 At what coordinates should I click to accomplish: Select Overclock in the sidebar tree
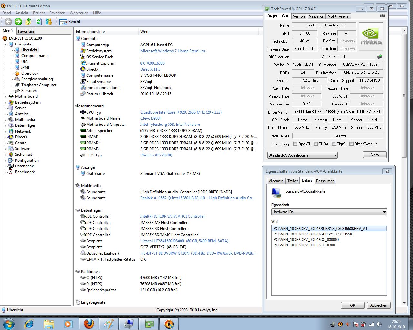[30, 73]
